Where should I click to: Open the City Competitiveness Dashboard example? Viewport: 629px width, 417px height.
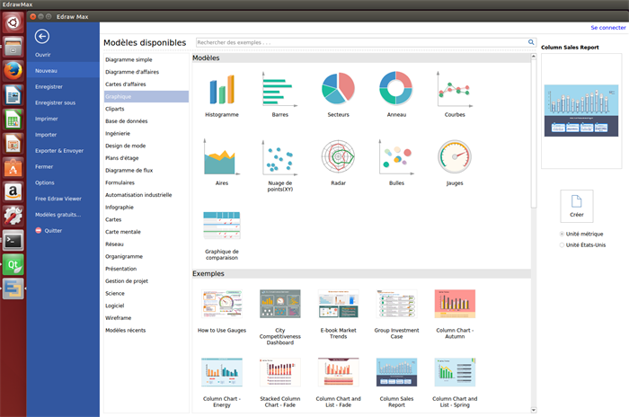pos(280,317)
